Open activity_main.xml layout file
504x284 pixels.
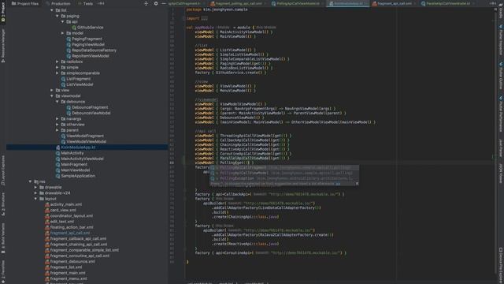tap(63, 204)
